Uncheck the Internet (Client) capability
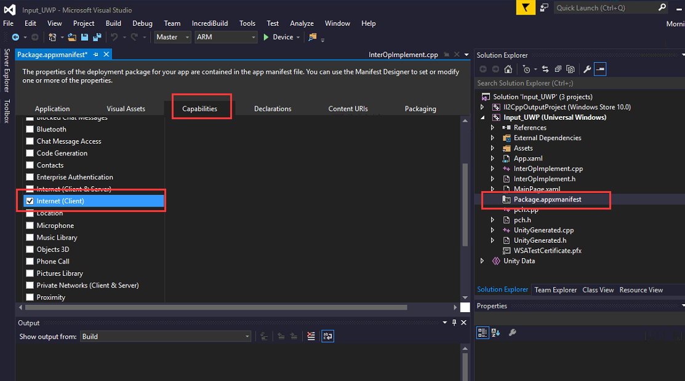This screenshot has height=381, width=685. pyautogui.click(x=30, y=201)
